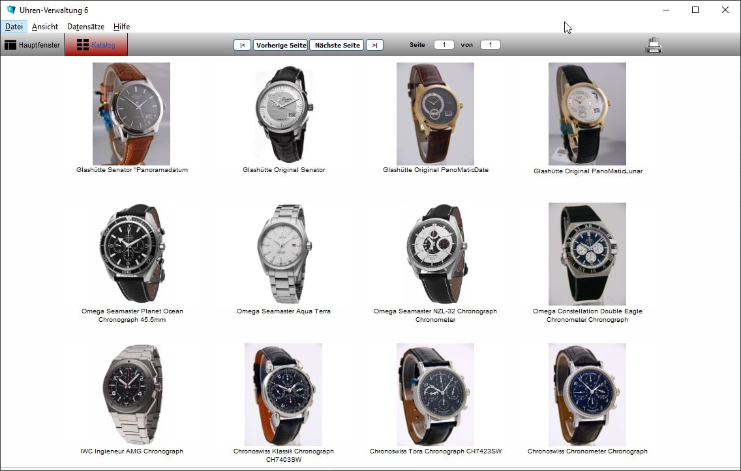The height and width of the screenshot is (471, 741).
Task: Jump to last page button
Action: click(x=374, y=45)
